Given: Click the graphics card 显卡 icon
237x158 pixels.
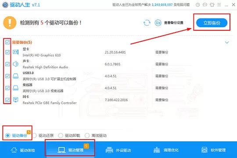Looking at the screenshot, I should coord(15,52).
